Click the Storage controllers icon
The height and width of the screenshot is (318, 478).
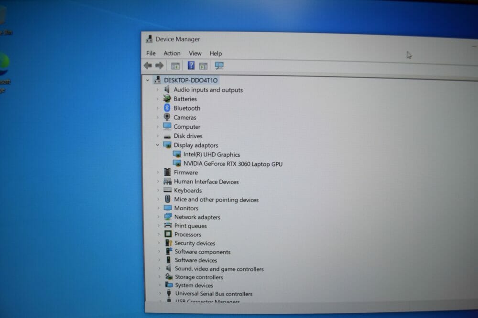pos(169,277)
